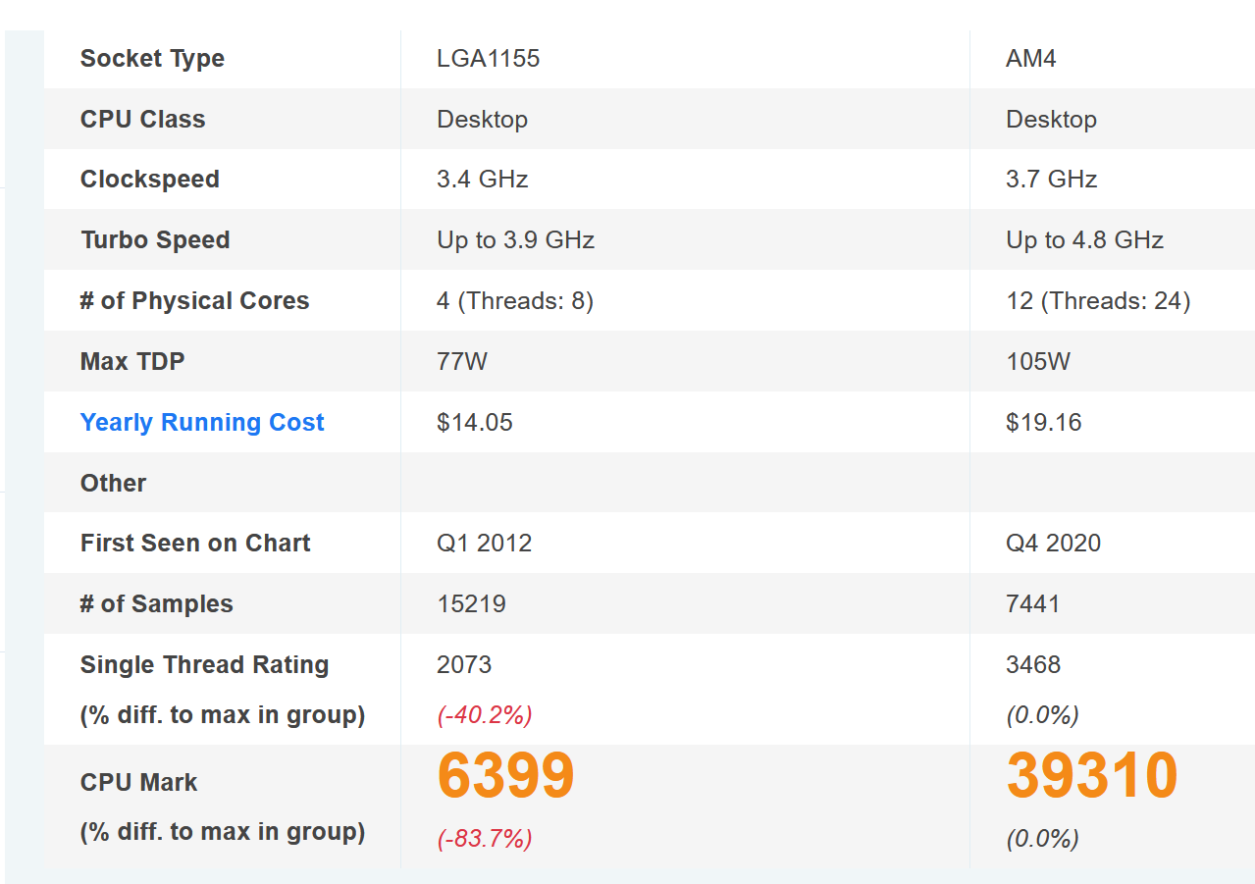Viewport: 1255px width, 884px height.
Task: Click the 4 (Threads: 8) cores value
Action: [x=515, y=301]
